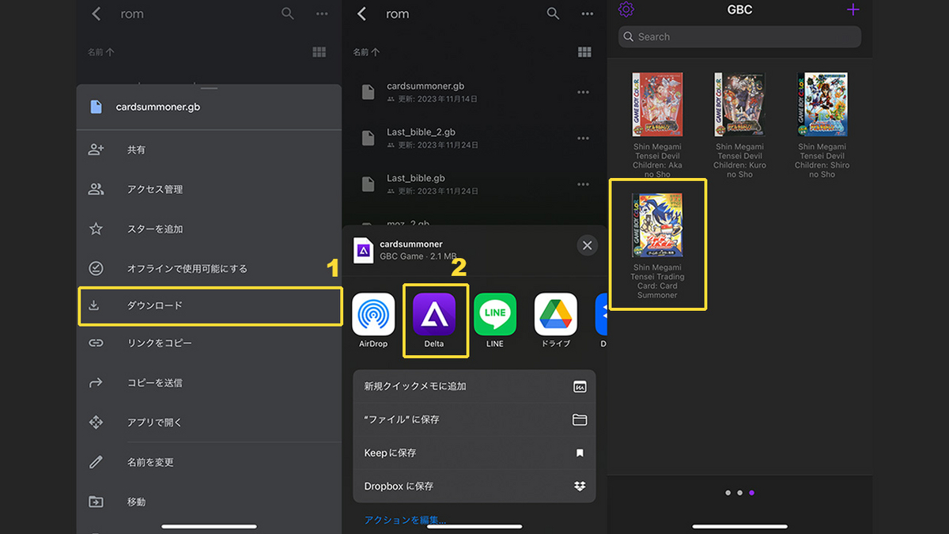Choose 名前を変更 rename option
Screen dimensions: 949x534
[210, 462]
